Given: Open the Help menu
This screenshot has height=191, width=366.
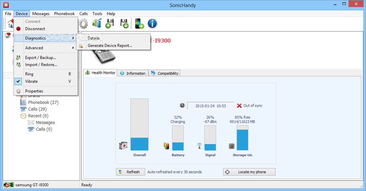Looking at the screenshot, I should (x=111, y=14).
